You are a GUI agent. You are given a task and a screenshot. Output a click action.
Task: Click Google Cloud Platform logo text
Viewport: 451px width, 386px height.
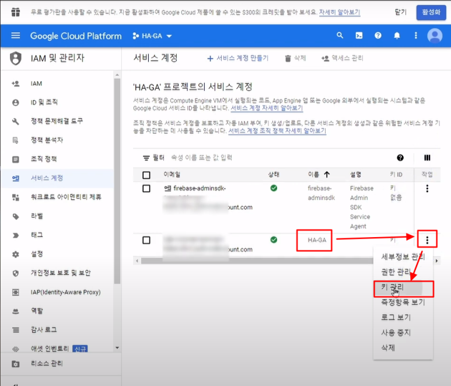76,36
